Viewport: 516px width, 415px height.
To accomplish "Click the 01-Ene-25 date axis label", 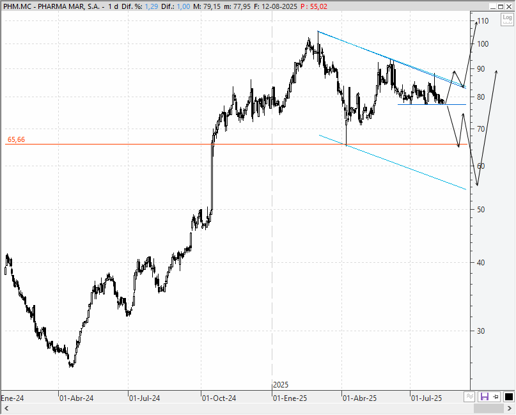I will click(290, 398).
